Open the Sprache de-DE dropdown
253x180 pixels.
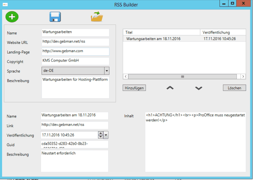tap(107, 71)
